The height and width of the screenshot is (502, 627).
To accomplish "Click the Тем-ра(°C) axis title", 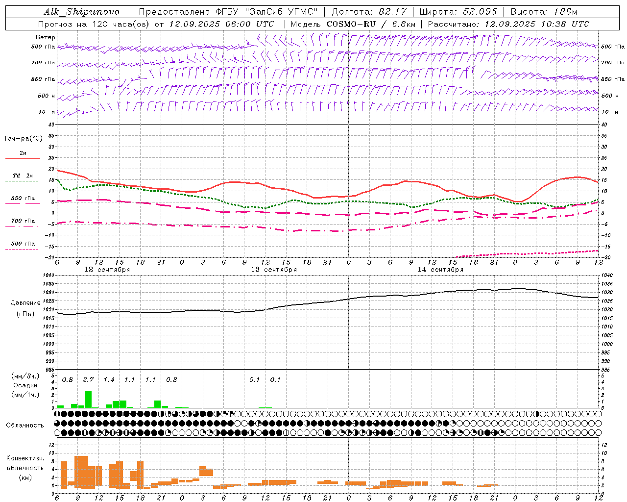I will 23,139.
